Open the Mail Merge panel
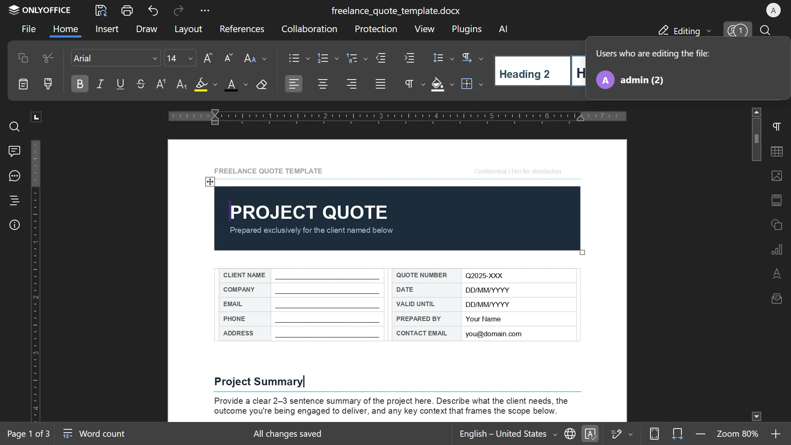Viewport: 791px width, 445px height. 777,299
